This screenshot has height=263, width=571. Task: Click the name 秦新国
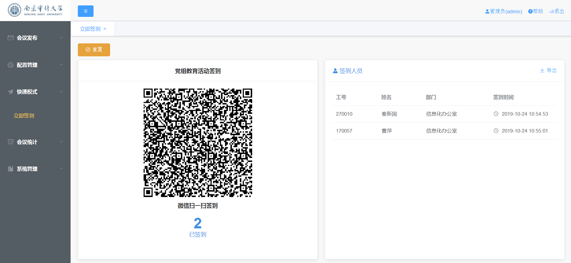coord(389,114)
